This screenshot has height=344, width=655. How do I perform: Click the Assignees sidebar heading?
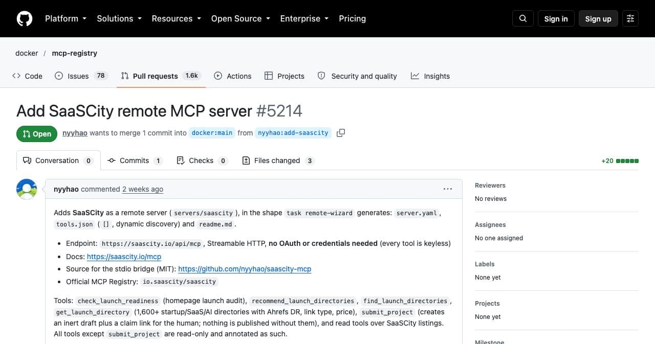(x=490, y=225)
